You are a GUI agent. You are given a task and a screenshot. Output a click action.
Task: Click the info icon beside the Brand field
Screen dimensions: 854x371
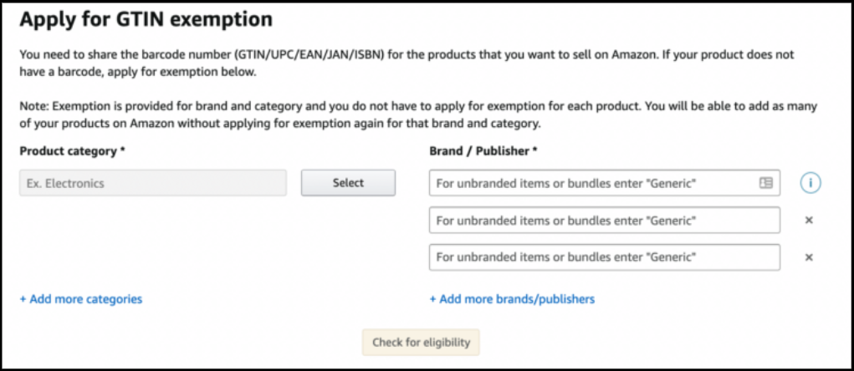pyautogui.click(x=810, y=183)
